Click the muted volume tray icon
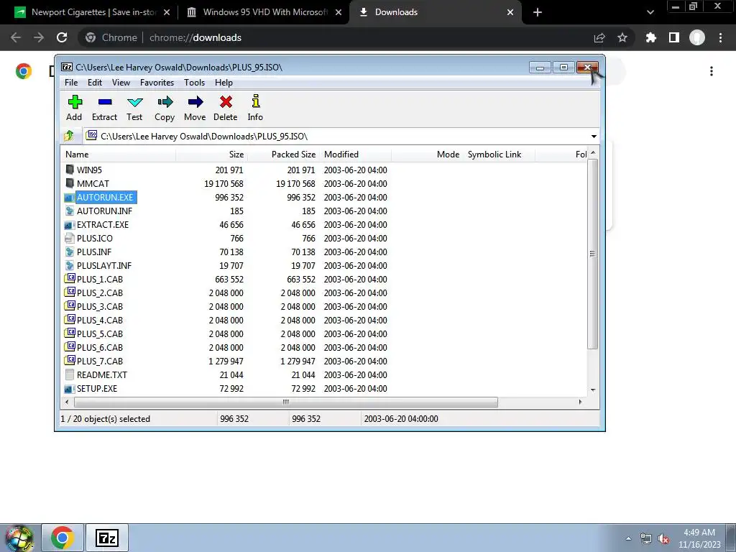Viewport: 736px width, 552px height. 663,539
